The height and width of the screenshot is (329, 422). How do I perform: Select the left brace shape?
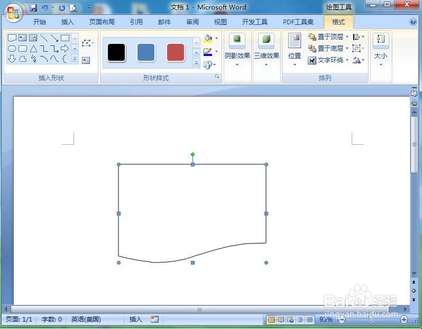point(64,59)
